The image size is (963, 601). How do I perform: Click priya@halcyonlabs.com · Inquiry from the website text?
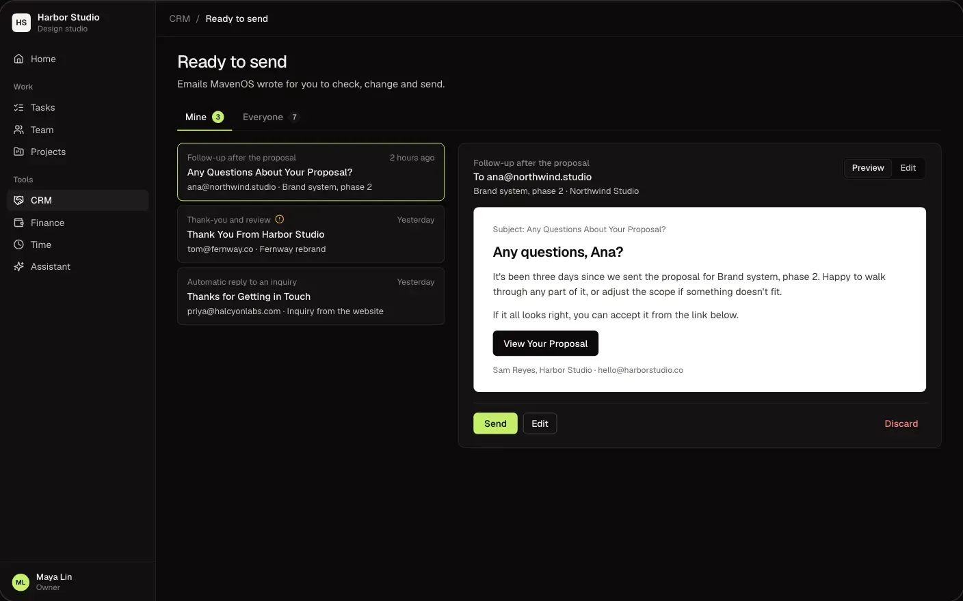coord(285,311)
